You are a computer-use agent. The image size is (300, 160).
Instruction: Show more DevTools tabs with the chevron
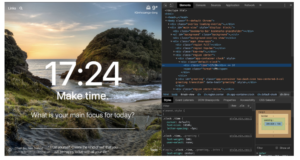tap(260, 5)
